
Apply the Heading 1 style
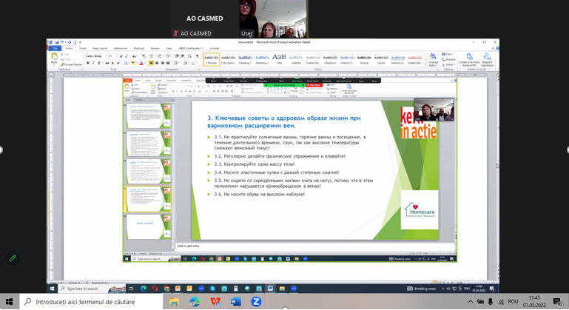(245, 58)
